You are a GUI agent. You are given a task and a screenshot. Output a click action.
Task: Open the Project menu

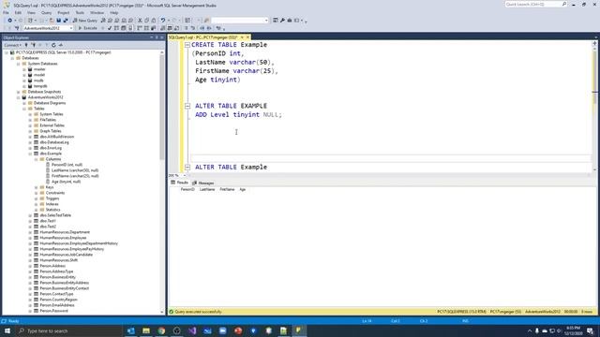click(64, 12)
